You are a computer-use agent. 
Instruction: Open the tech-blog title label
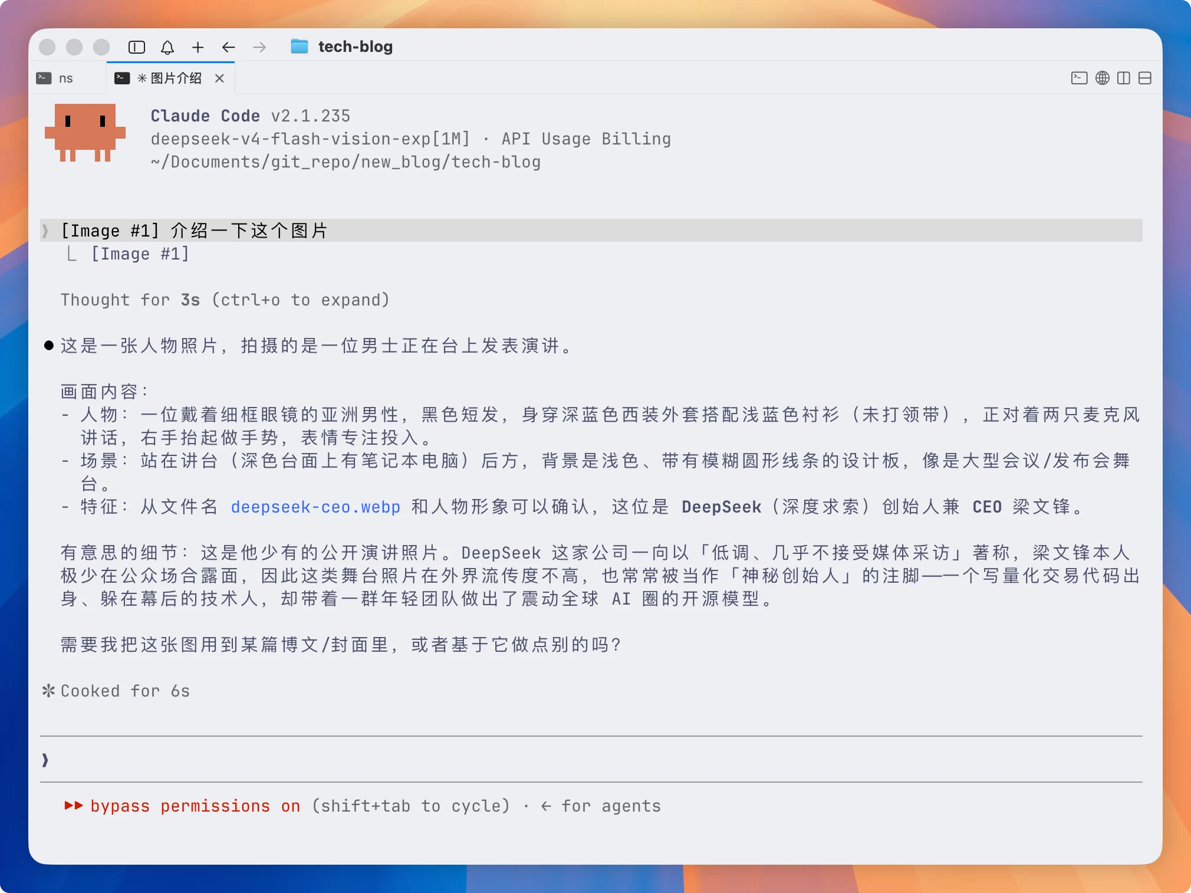click(x=356, y=47)
